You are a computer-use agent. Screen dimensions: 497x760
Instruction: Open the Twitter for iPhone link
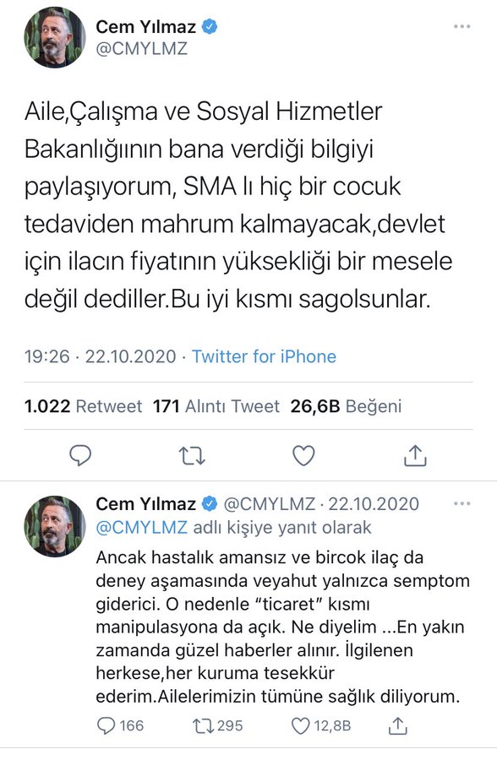pyautogui.click(x=264, y=356)
